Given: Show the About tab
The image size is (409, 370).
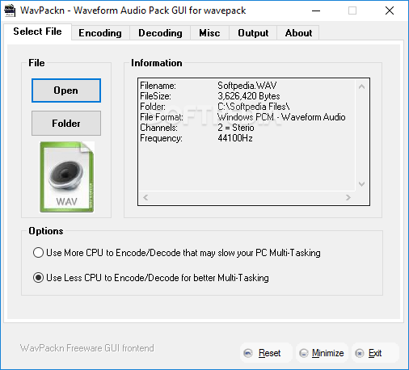Looking at the screenshot, I should [x=298, y=33].
